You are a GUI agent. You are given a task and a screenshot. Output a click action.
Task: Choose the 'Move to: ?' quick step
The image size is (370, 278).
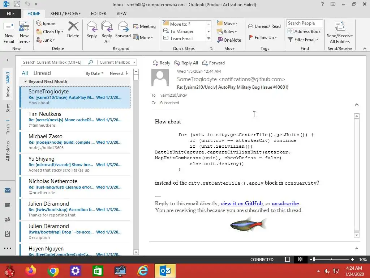coord(184,24)
